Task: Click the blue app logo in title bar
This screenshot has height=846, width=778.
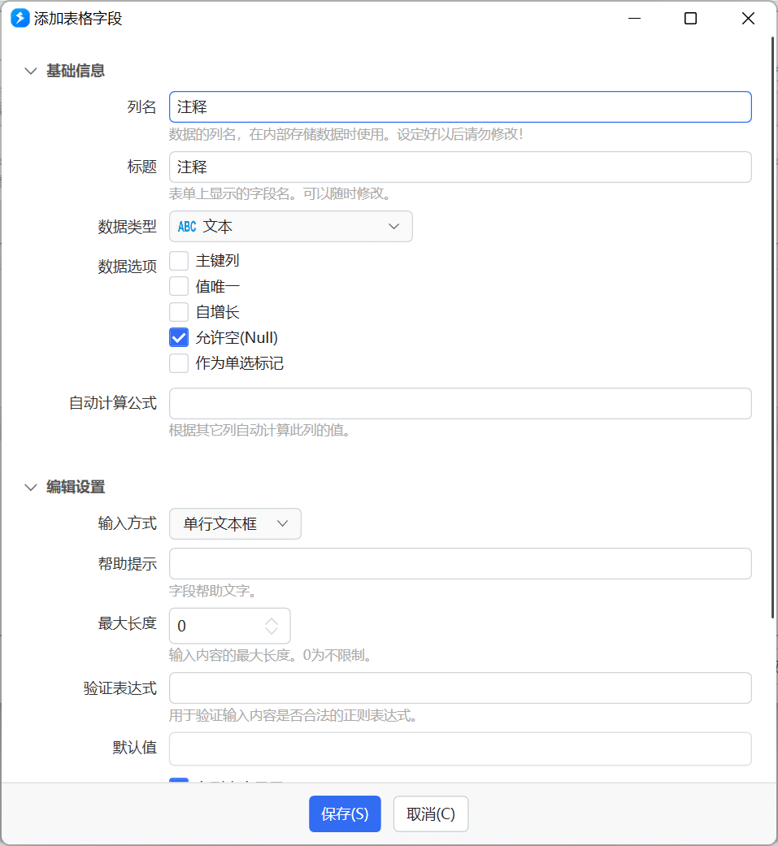Action: pos(20,19)
